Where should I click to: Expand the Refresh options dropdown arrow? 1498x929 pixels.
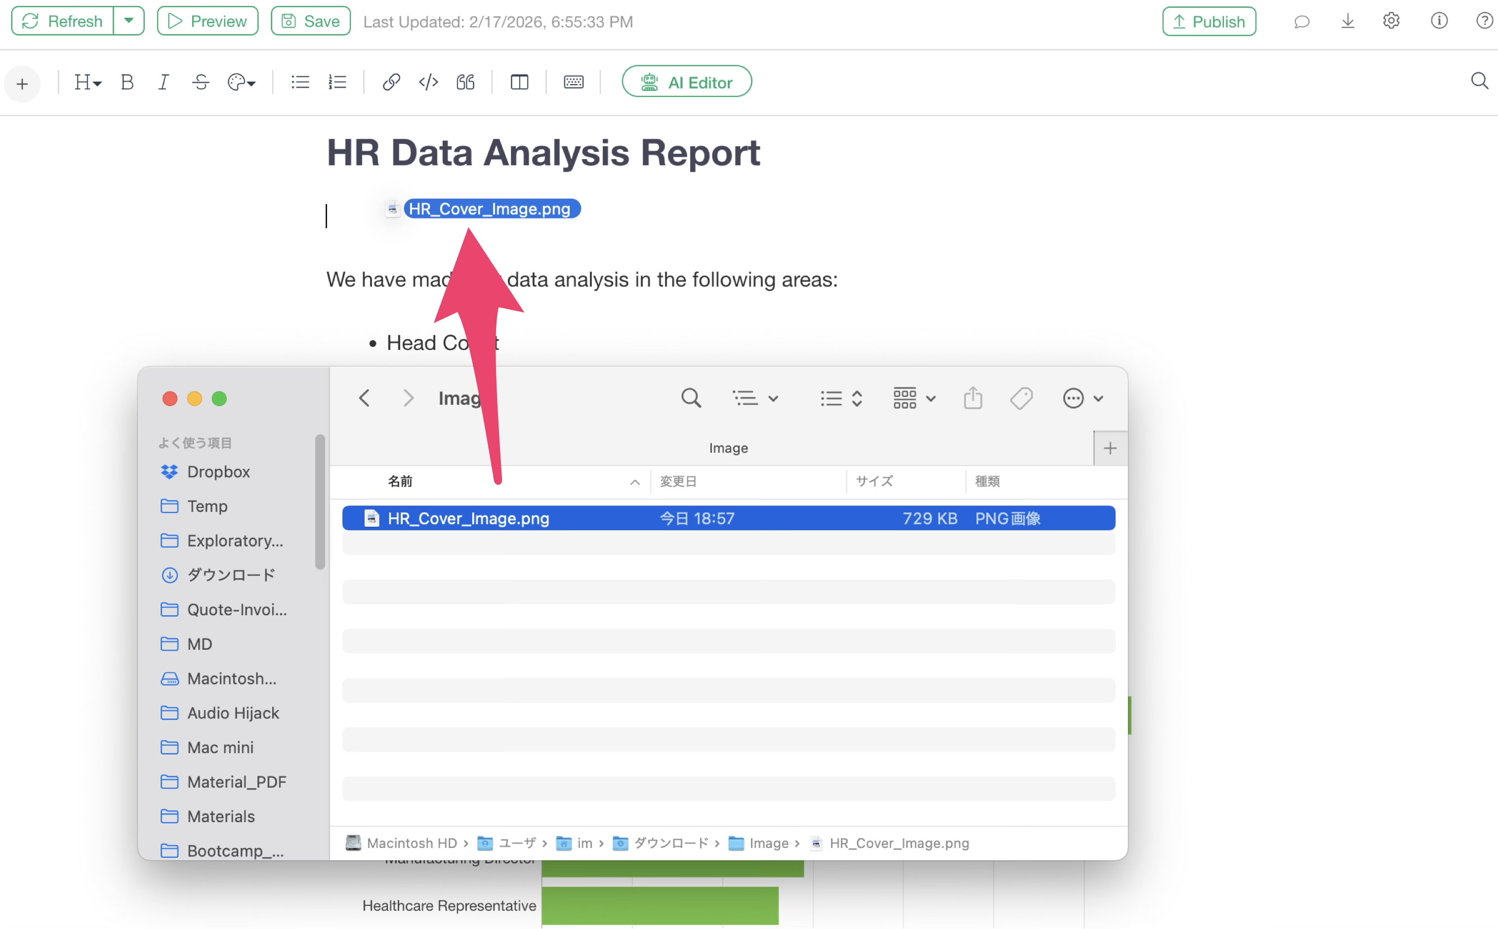coord(128,21)
